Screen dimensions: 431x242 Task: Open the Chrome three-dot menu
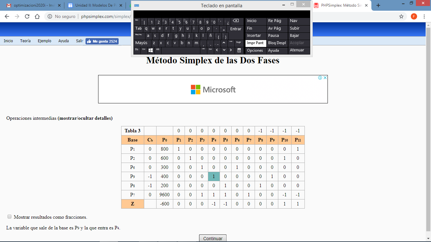pyautogui.click(x=424, y=16)
